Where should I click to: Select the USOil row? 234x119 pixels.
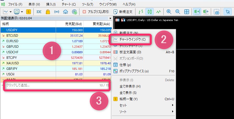[56, 74]
